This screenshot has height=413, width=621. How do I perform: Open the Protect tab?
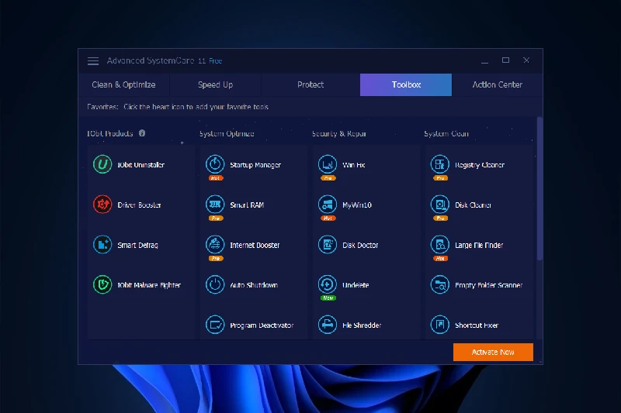[310, 84]
